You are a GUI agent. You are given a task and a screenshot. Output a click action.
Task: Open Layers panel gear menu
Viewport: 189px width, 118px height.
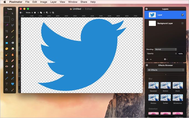[165, 59]
